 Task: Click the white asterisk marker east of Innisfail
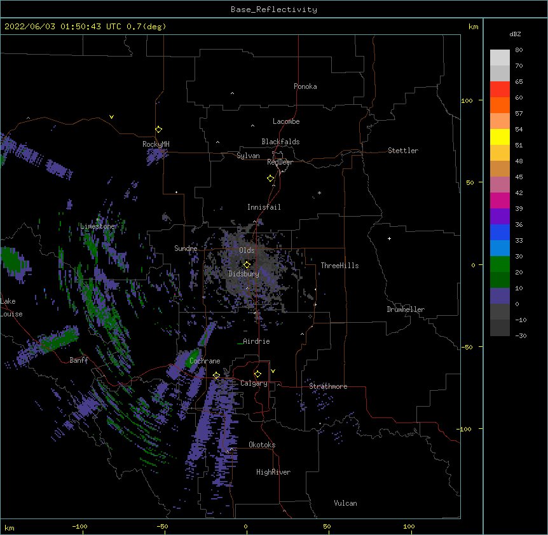[x=319, y=193]
